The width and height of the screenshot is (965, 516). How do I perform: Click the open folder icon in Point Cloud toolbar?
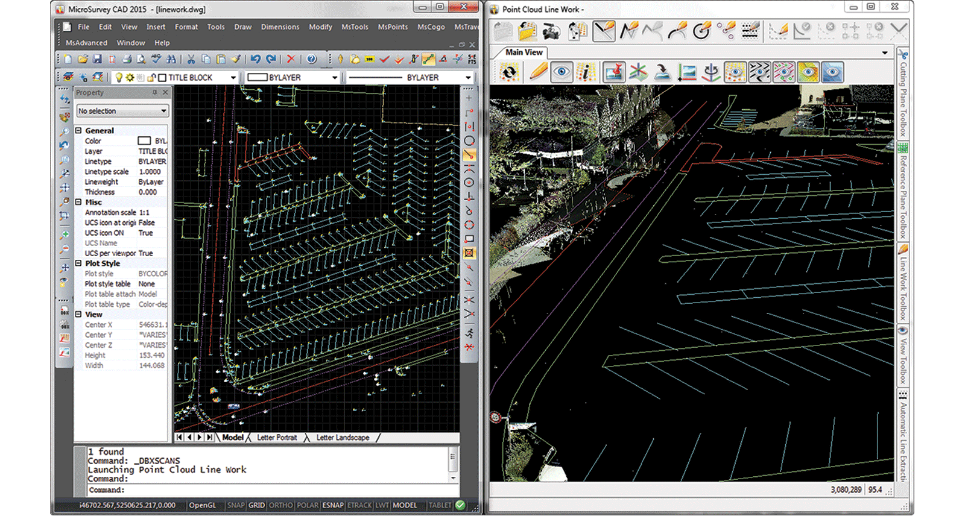(x=527, y=31)
